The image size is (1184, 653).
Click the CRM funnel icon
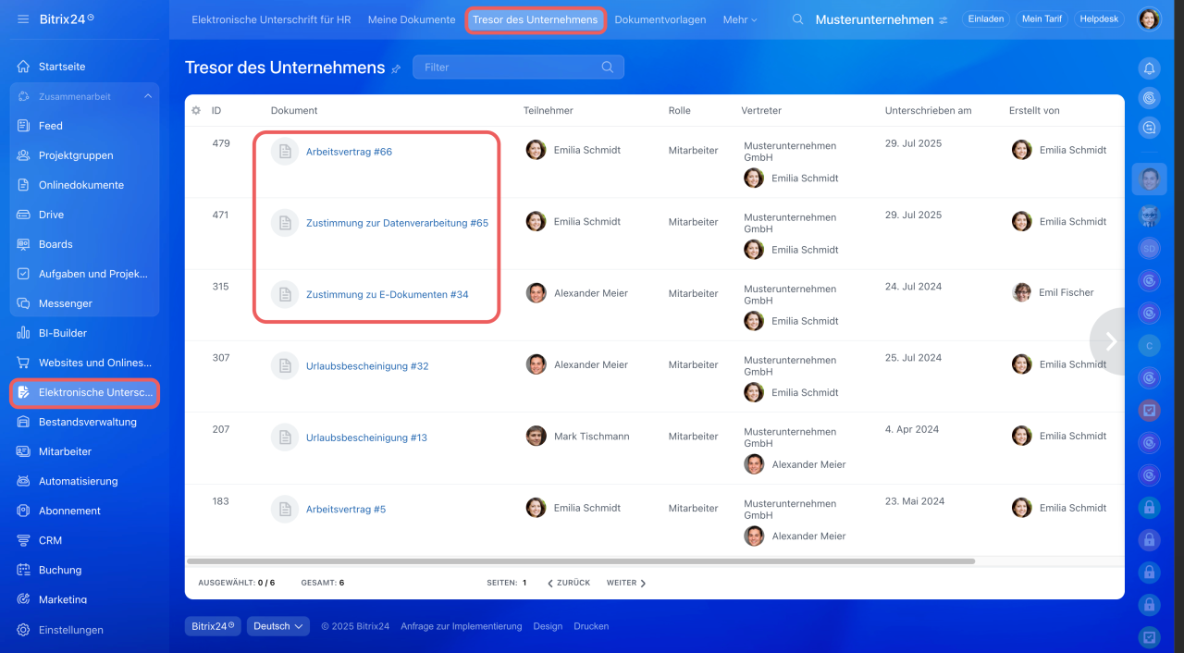coord(24,540)
